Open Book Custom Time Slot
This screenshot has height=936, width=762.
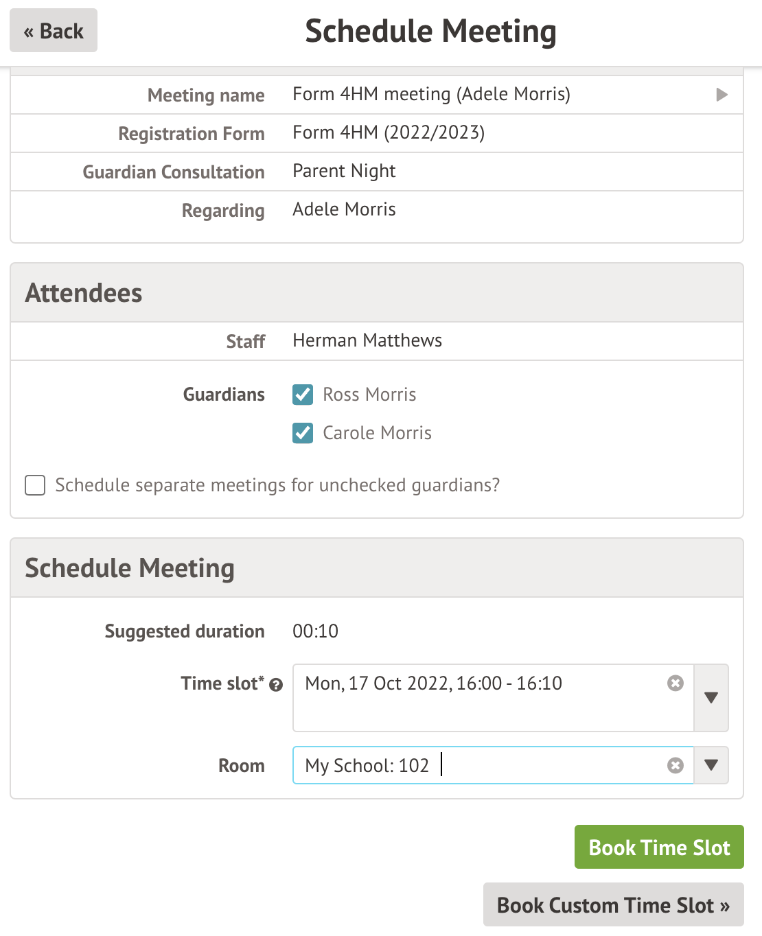[x=613, y=905]
